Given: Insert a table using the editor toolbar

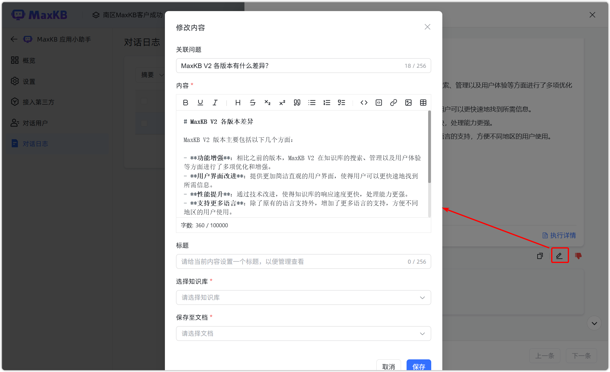Looking at the screenshot, I should point(423,103).
